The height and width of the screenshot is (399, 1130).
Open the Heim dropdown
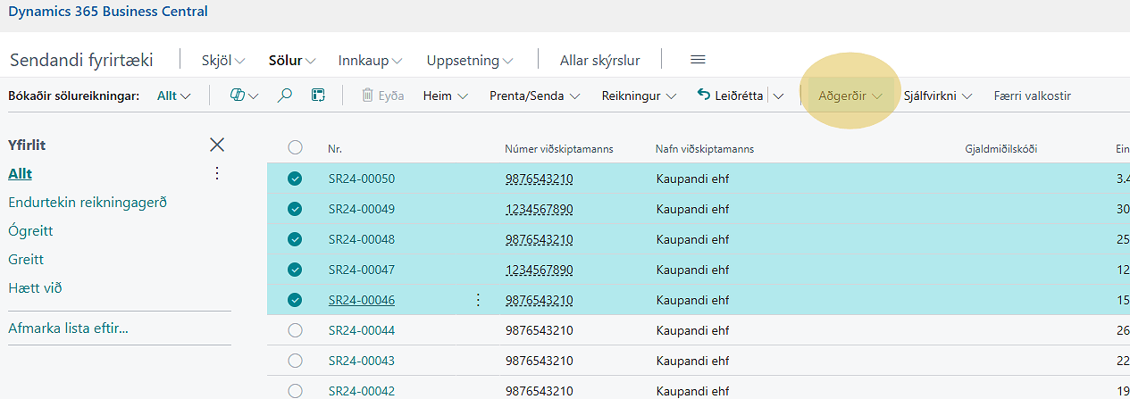coord(445,96)
